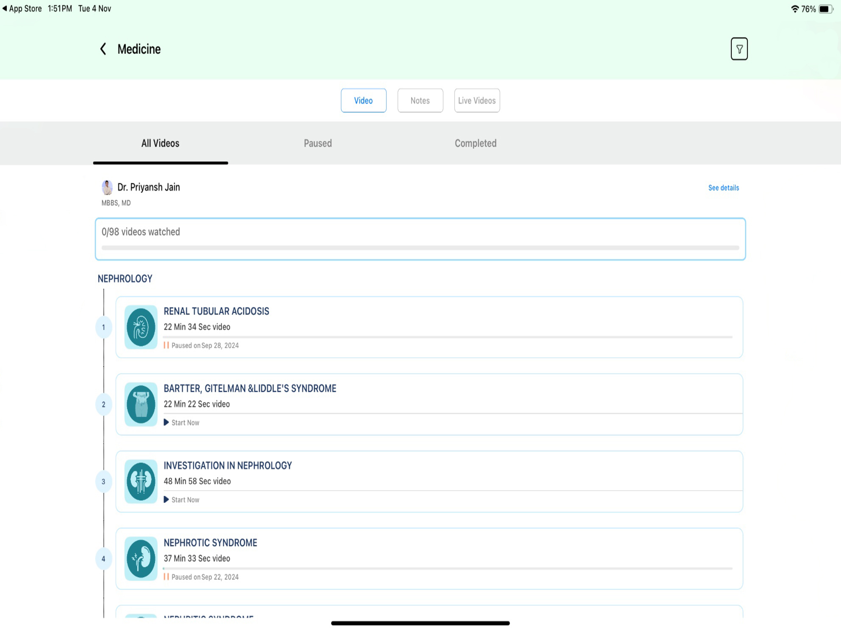This screenshot has height=631, width=841.
Task: Tap Dr. Priyansh Jain's profile photo
Action: 107,187
